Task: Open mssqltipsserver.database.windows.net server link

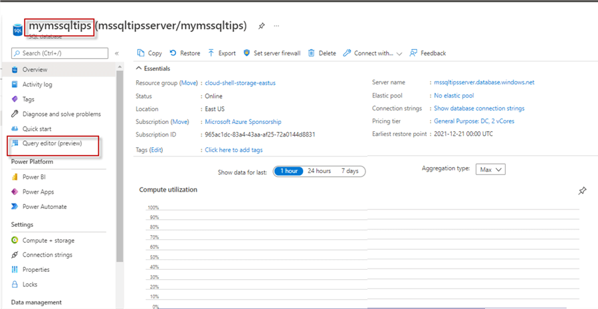Action: [484, 82]
